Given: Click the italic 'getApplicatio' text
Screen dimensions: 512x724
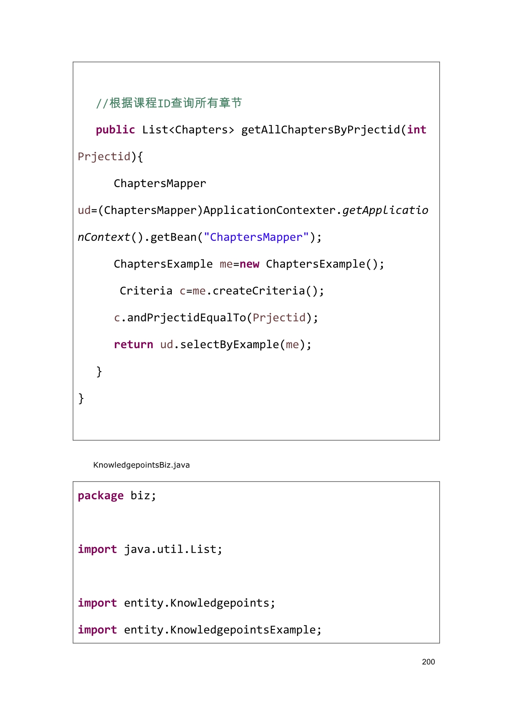Looking at the screenshot, I should 385,210.
